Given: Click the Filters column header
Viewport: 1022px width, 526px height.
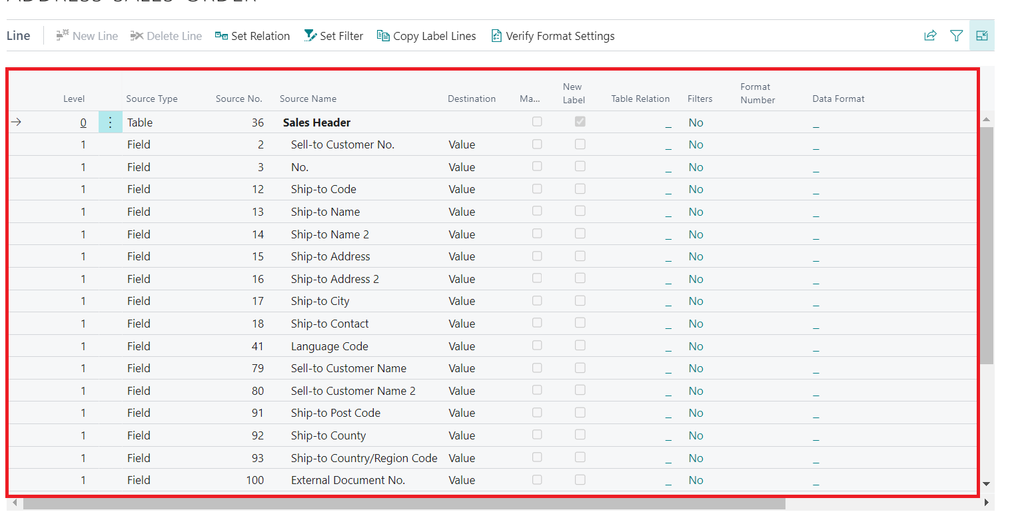Looking at the screenshot, I should click(x=700, y=99).
